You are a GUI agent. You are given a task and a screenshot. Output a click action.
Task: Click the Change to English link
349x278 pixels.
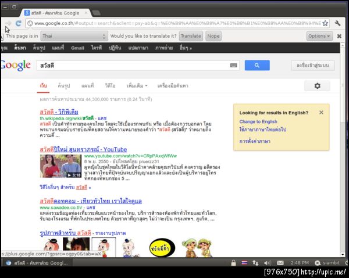click(258, 122)
